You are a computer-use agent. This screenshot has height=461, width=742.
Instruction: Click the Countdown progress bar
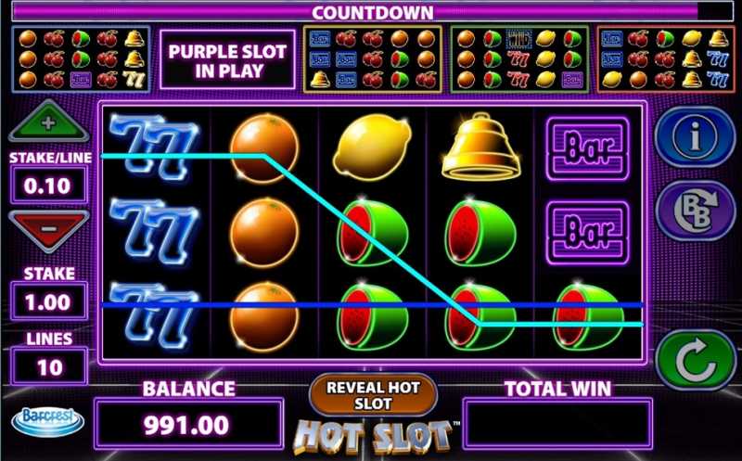373,12
